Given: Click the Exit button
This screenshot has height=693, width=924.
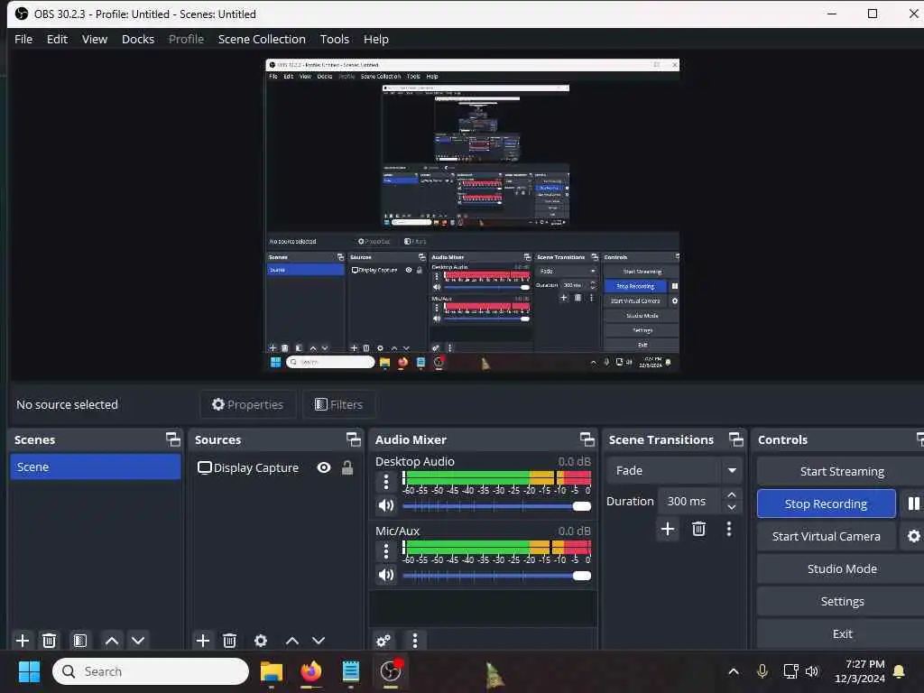Looking at the screenshot, I should click(842, 633).
